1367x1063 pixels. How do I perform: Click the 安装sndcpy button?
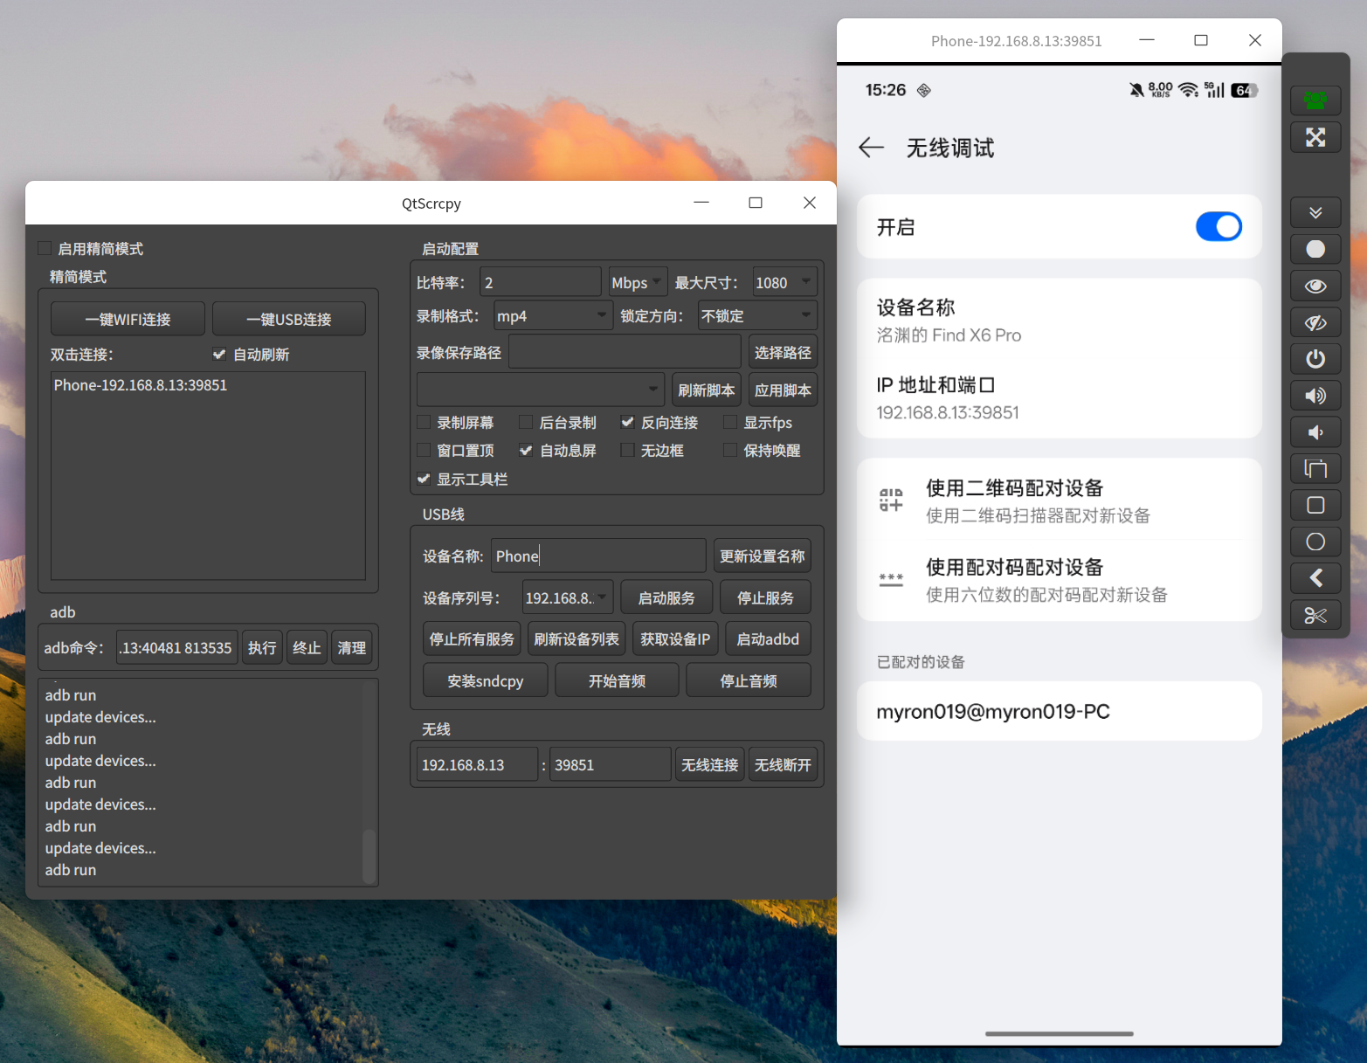486,680
